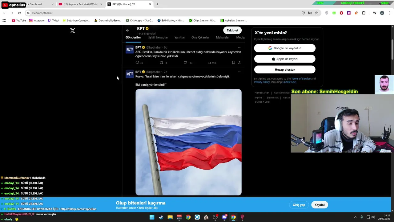Sign up with Apple ile kaydol
Viewport: 394px width, 222px height.
click(285, 59)
